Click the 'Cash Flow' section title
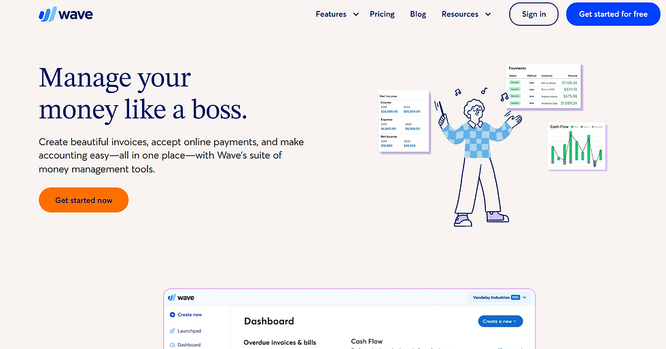This screenshot has height=349, width=666. [366, 341]
